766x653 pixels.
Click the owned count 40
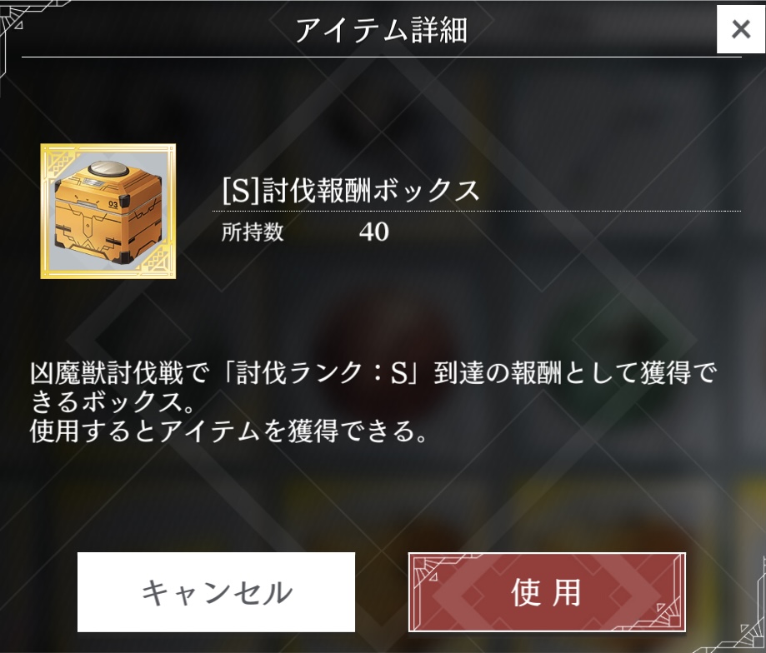[374, 232]
